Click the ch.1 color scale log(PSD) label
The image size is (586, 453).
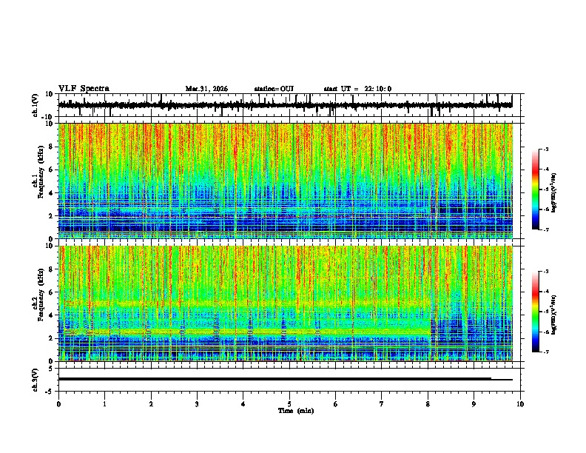pos(554,192)
